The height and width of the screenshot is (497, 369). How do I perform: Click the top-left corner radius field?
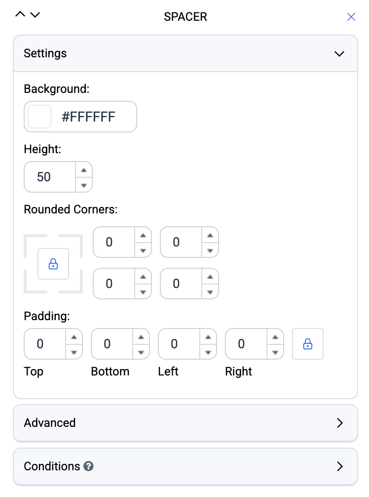point(114,242)
